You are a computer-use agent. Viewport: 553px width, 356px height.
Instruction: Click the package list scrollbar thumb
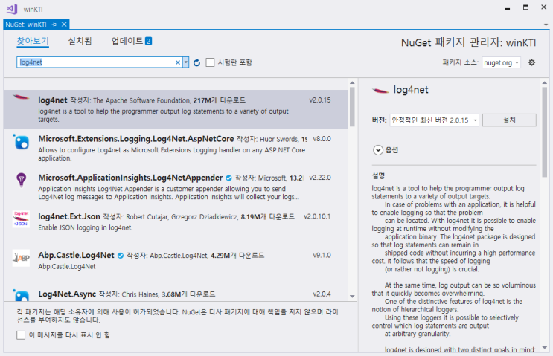pos(352,107)
